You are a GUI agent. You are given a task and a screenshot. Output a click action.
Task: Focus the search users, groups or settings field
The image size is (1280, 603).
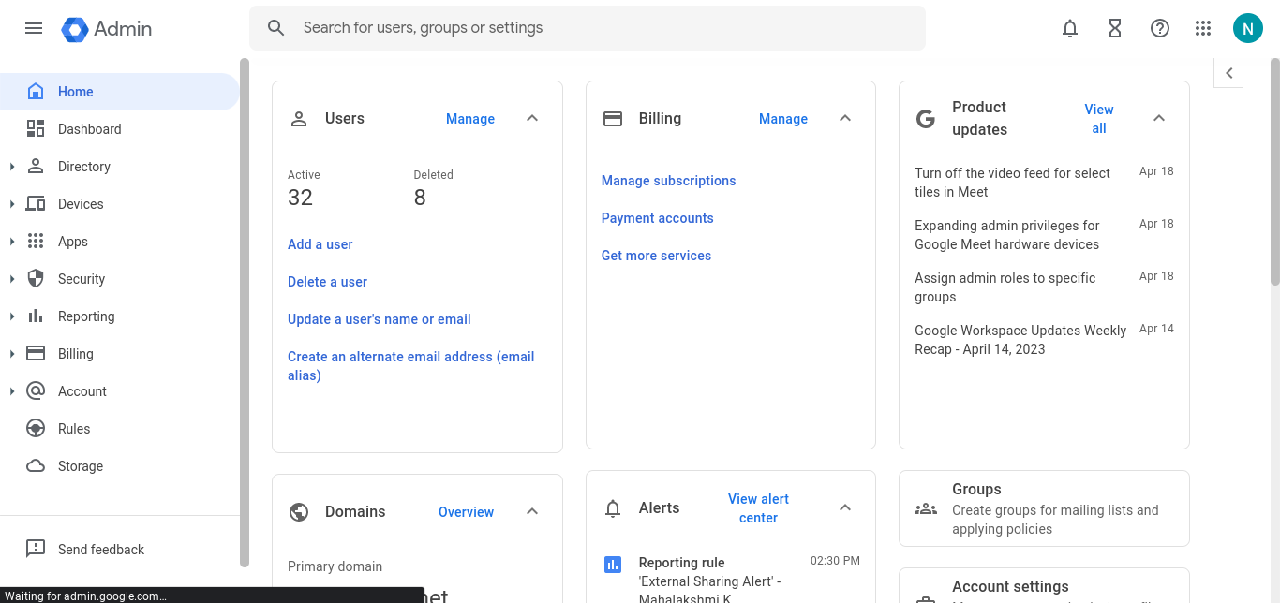click(588, 28)
